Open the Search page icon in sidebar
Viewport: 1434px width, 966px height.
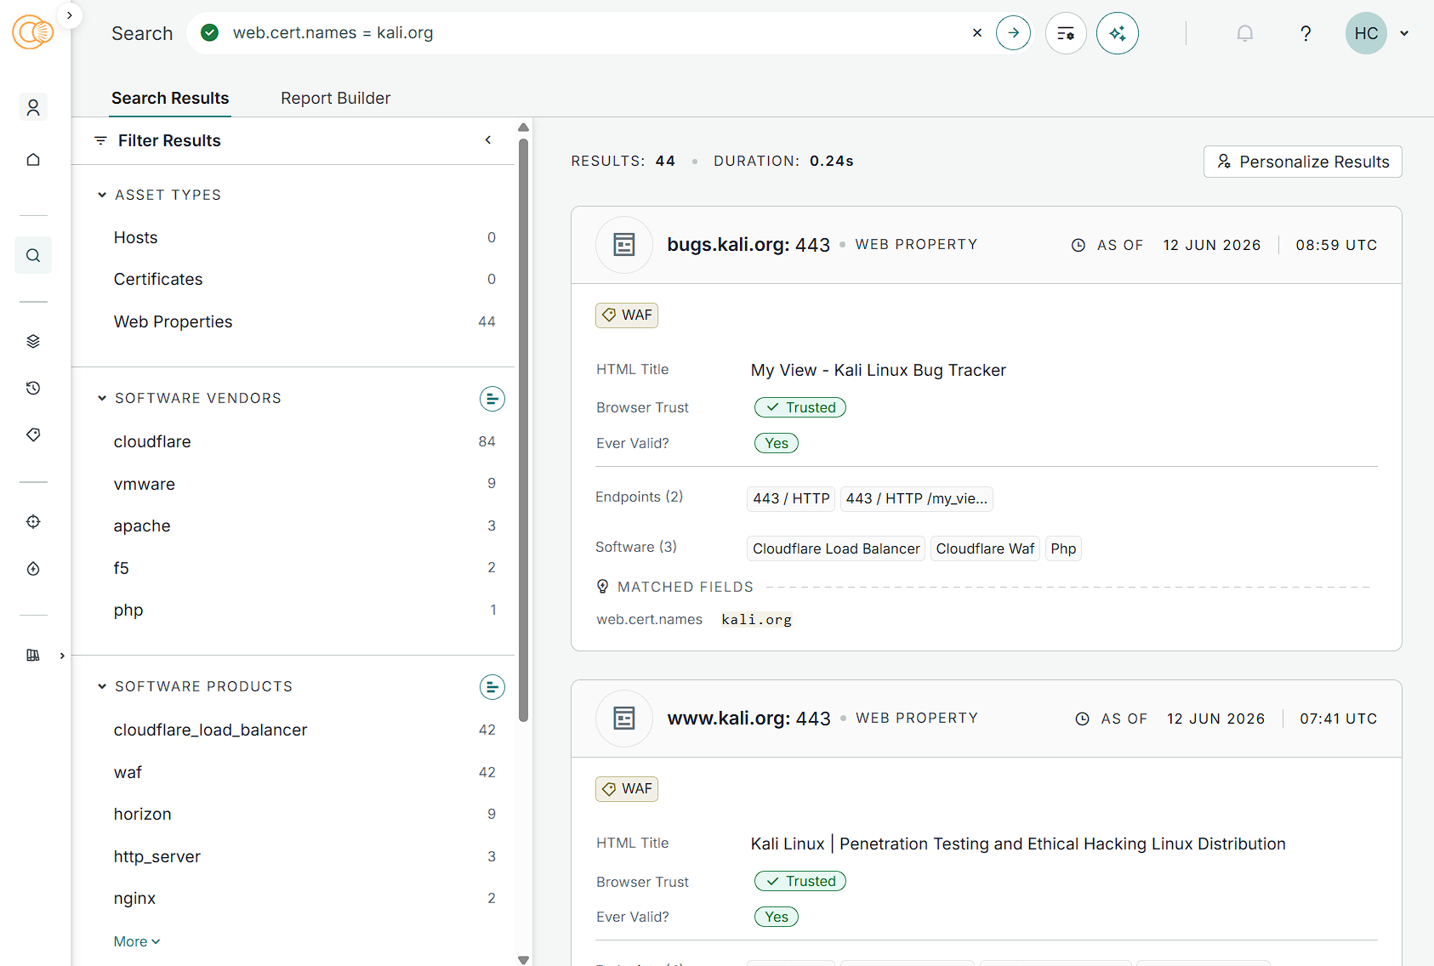tap(33, 255)
